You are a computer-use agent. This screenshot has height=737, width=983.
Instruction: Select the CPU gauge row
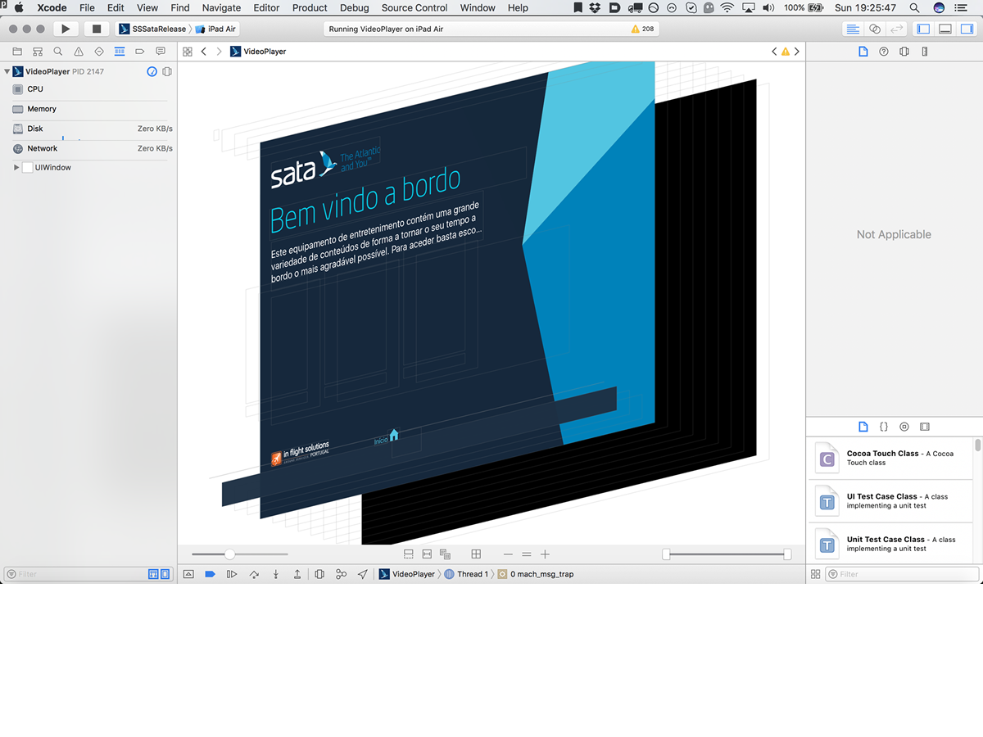coord(88,89)
